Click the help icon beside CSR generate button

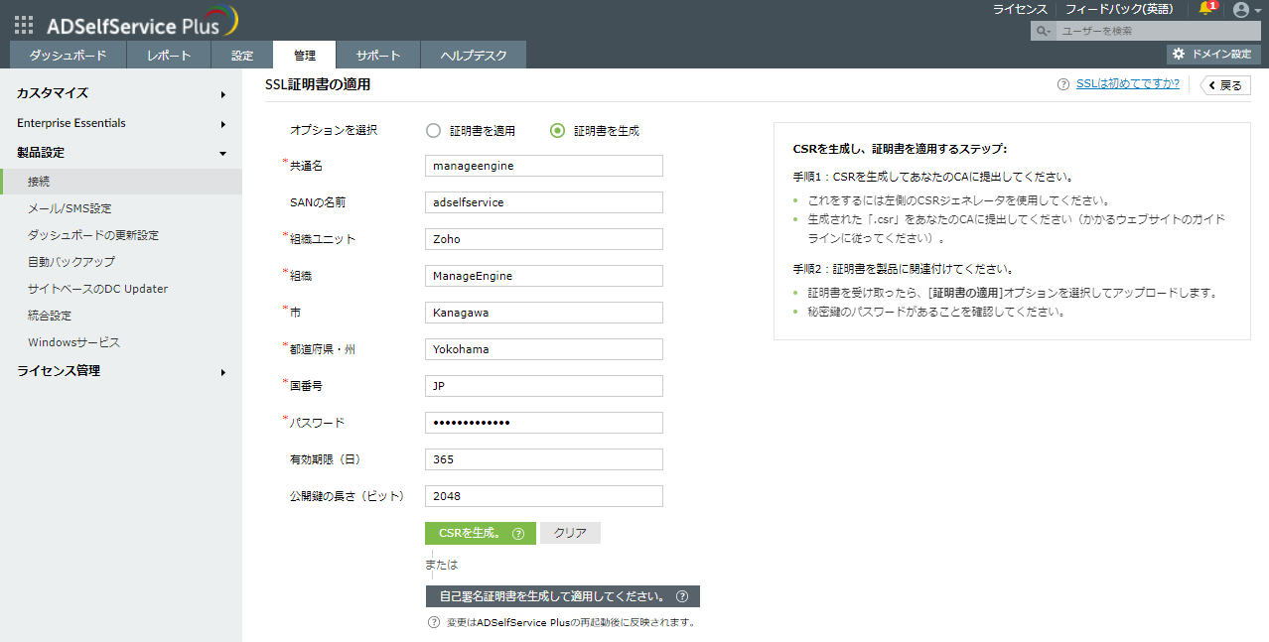click(x=518, y=534)
